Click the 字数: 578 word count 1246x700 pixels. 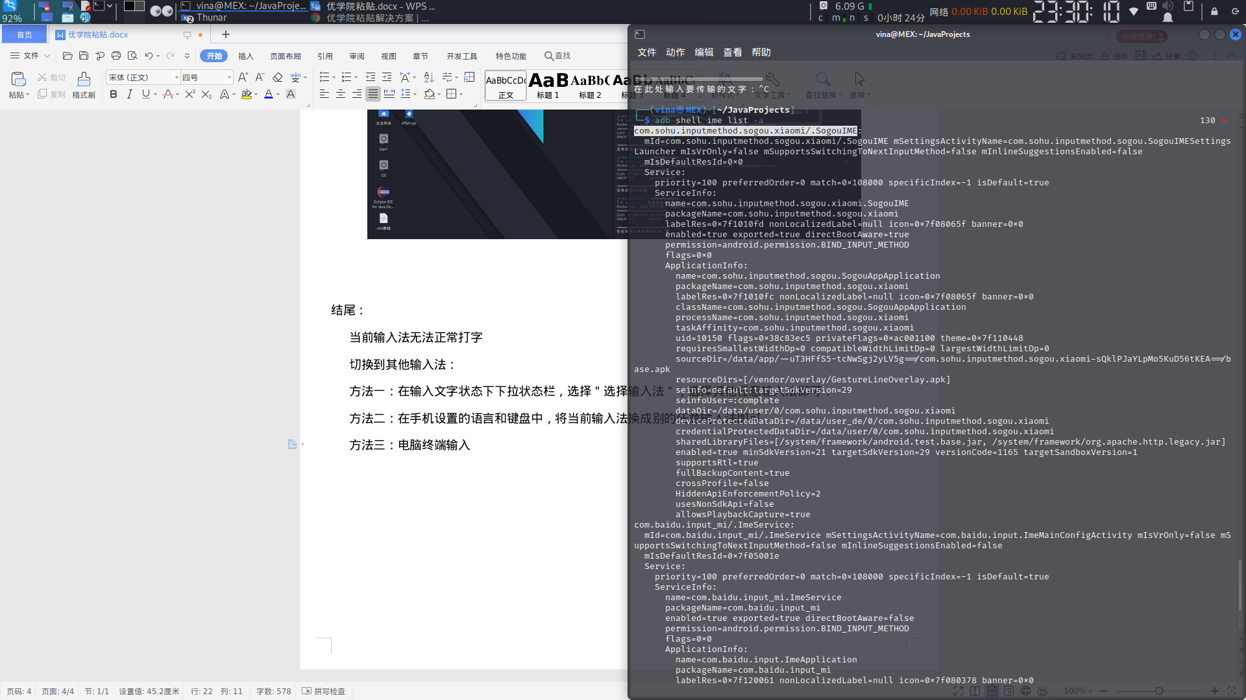tap(273, 691)
